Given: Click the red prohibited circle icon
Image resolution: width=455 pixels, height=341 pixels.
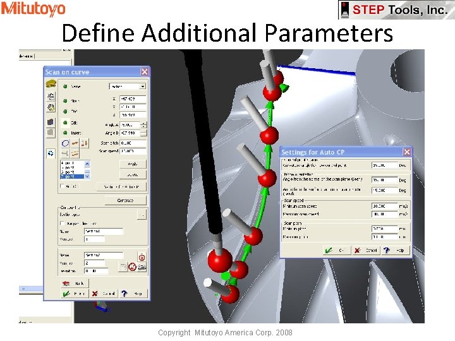Looking at the screenshot, I should (x=132, y=266).
